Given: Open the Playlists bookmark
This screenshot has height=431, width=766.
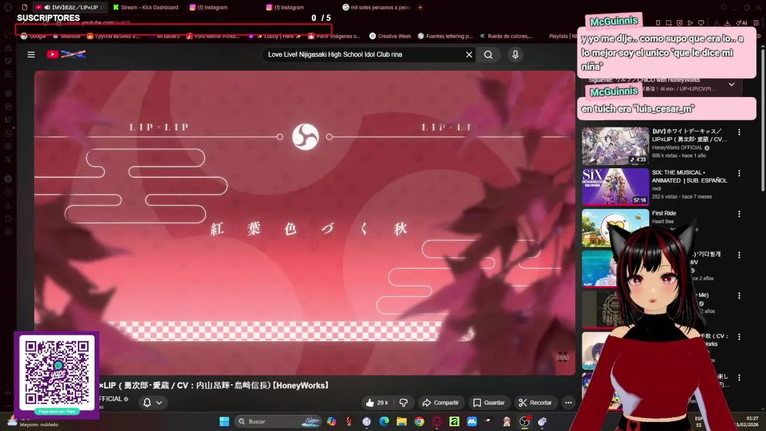Looking at the screenshot, I should point(558,36).
